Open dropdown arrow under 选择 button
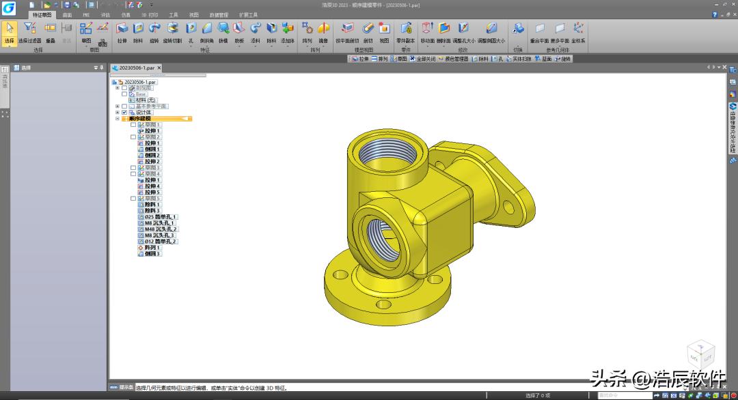This screenshot has height=400, width=738. tap(10, 46)
